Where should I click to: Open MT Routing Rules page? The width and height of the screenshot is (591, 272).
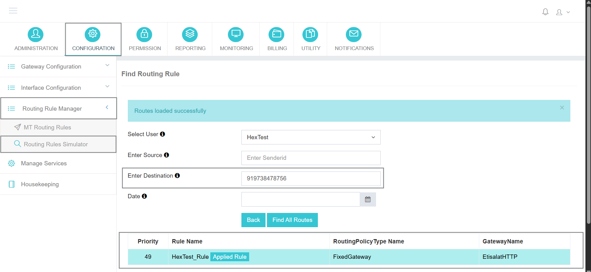47,127
